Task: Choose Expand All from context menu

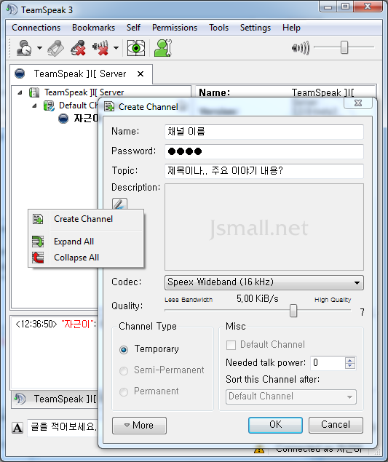Action: point(74,242)
